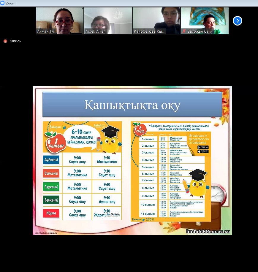Show next participants with the blue arrow

(x=237, y=21)
